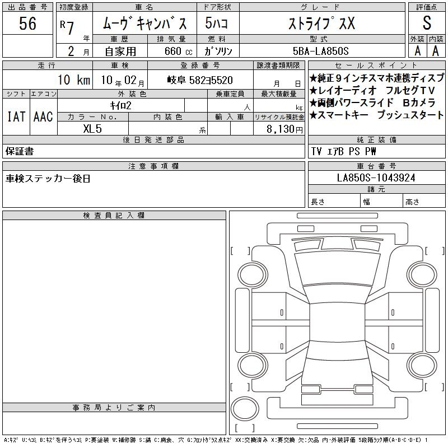The image size is (448, 448).
Task: Click the roof panel in the diagram
Action: click(337, 323)
